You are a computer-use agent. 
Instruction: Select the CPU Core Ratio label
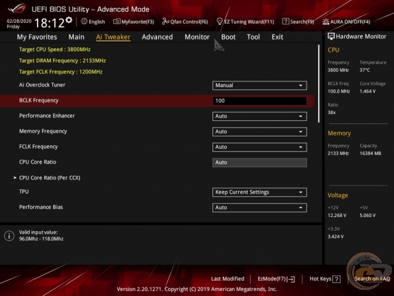tap(38, 162)
